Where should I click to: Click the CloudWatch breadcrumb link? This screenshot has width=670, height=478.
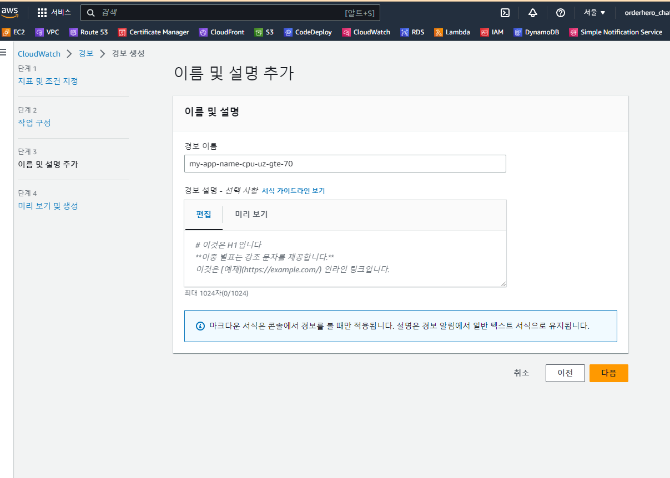click(x=39, y=54)
